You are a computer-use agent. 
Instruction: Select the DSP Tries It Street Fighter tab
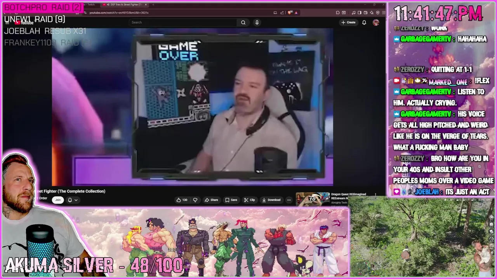click(x=124, y=5)
